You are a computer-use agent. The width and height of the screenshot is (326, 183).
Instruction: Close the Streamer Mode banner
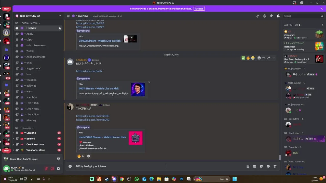(322, 9)
